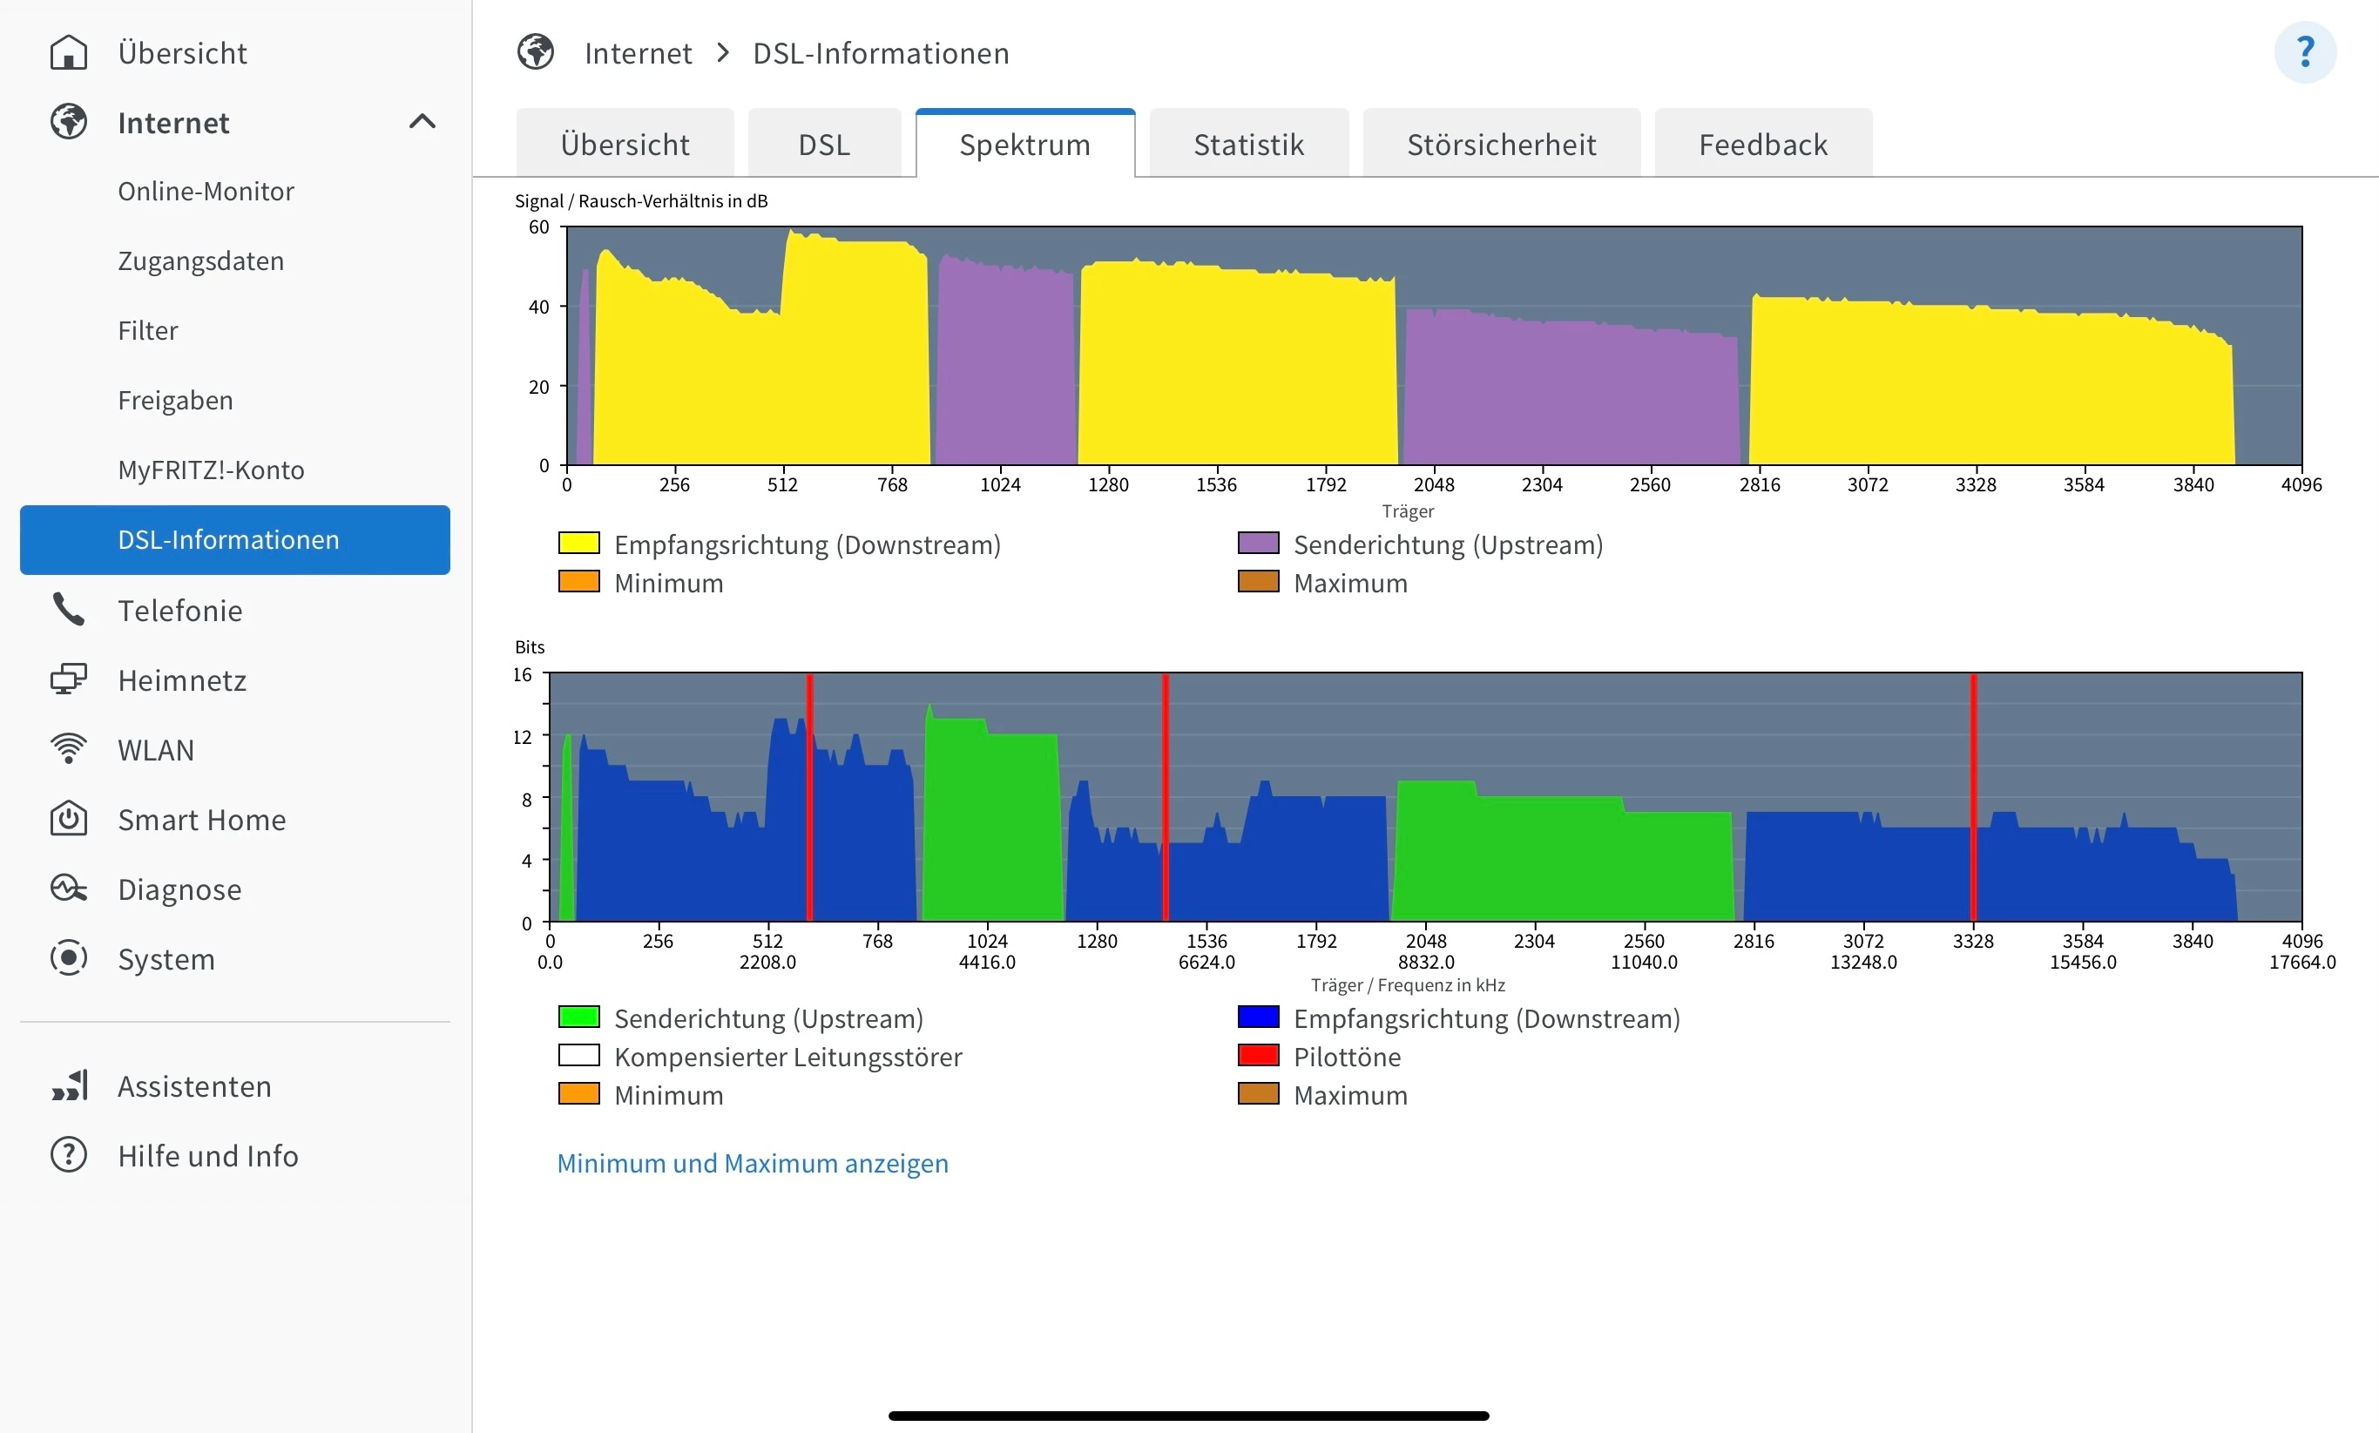Click the Assistenten wizard icon
The width and height of the screenshot is (2379, 1433).
[69, 1085]
